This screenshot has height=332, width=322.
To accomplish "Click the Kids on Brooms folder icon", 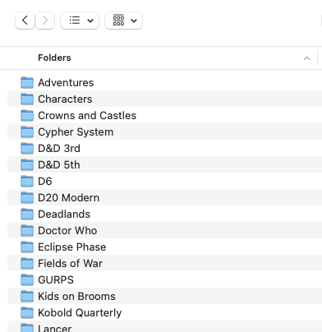I will 27,297.
